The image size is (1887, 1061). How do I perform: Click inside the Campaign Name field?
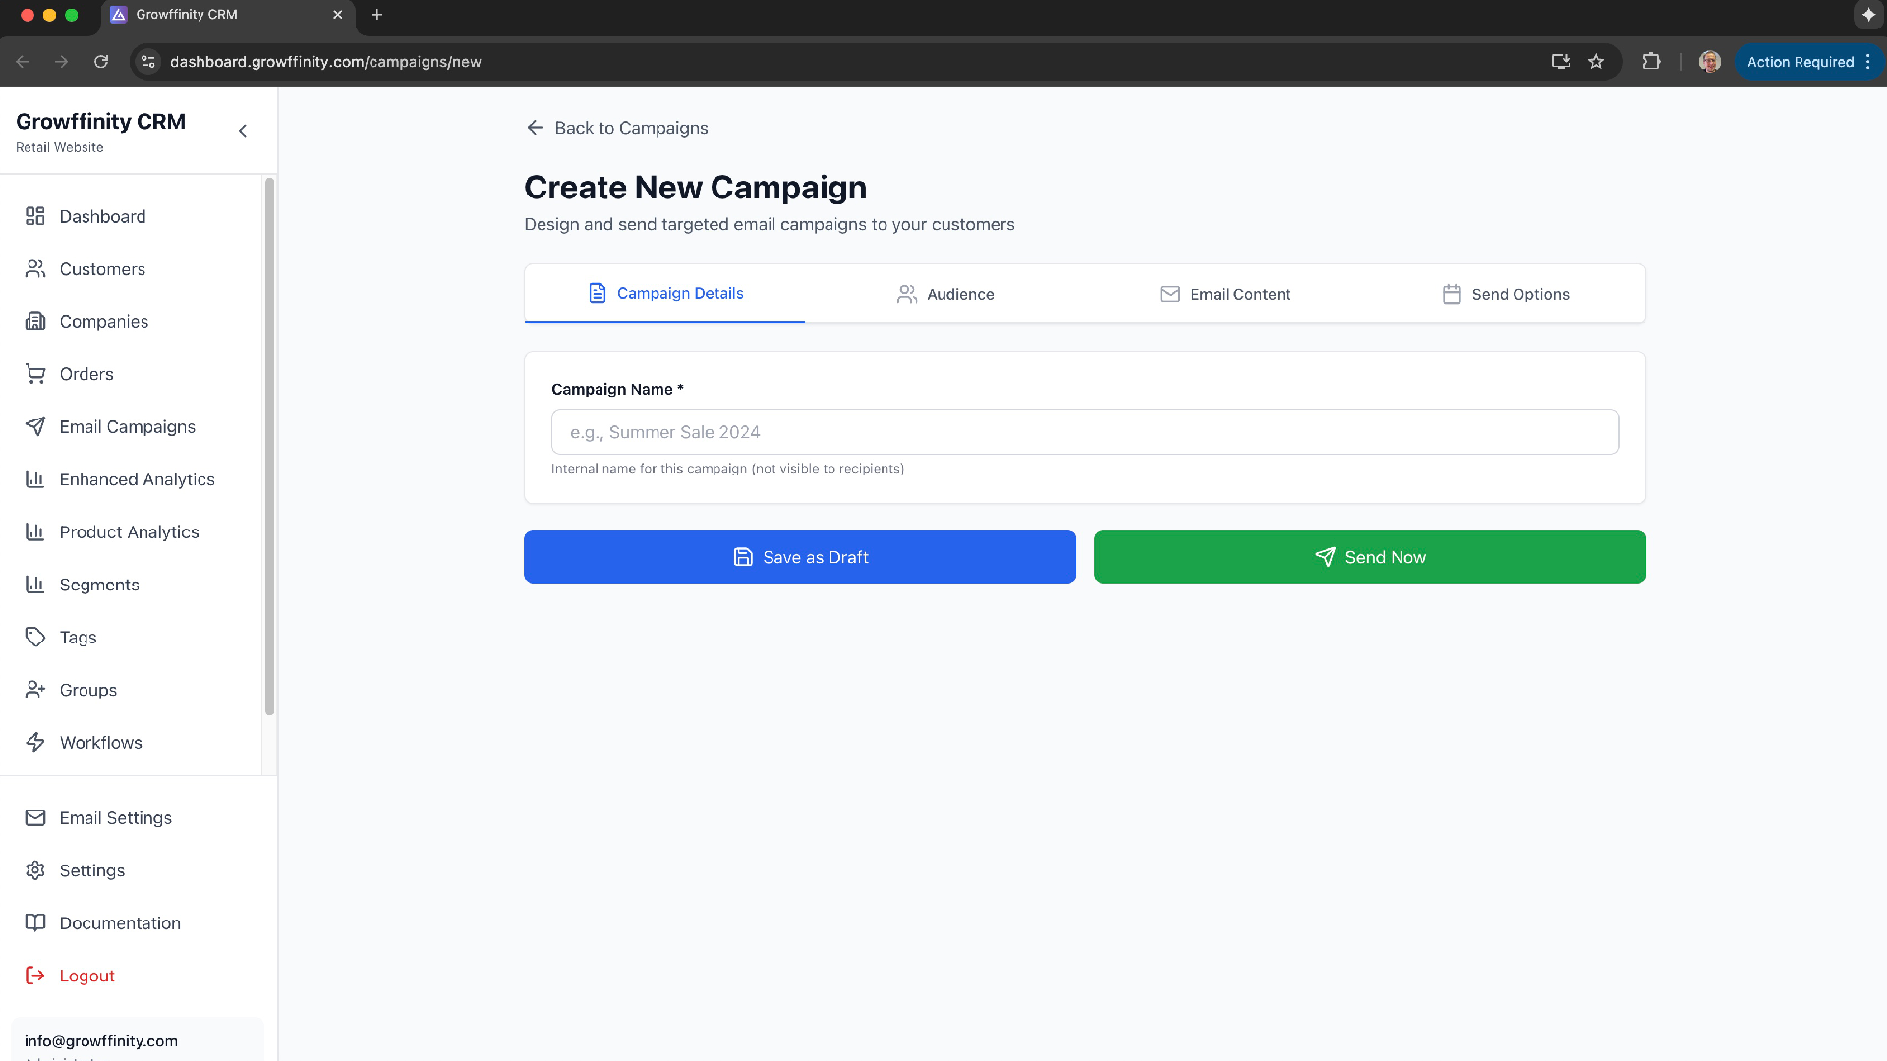(x=1084, y=431)
